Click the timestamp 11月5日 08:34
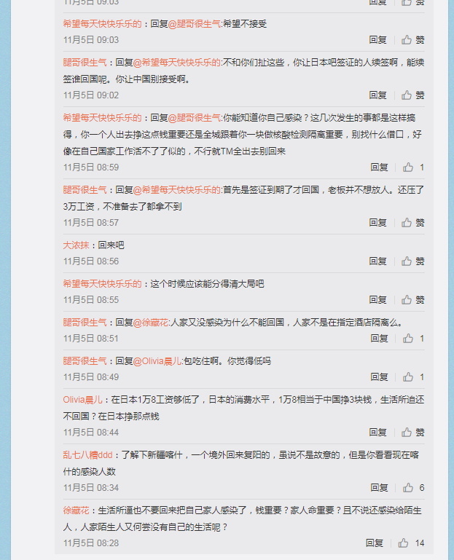Image resolution: width=454 pixels, height=560 pixels. coord(91,487)
